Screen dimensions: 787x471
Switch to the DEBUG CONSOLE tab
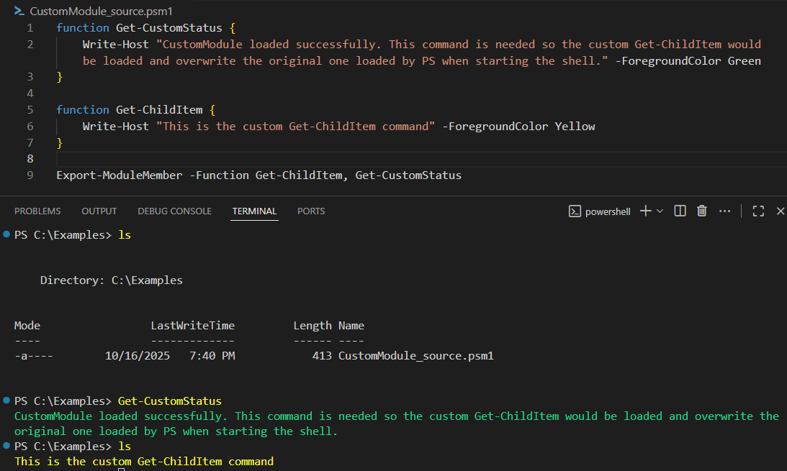click(174, 211)
